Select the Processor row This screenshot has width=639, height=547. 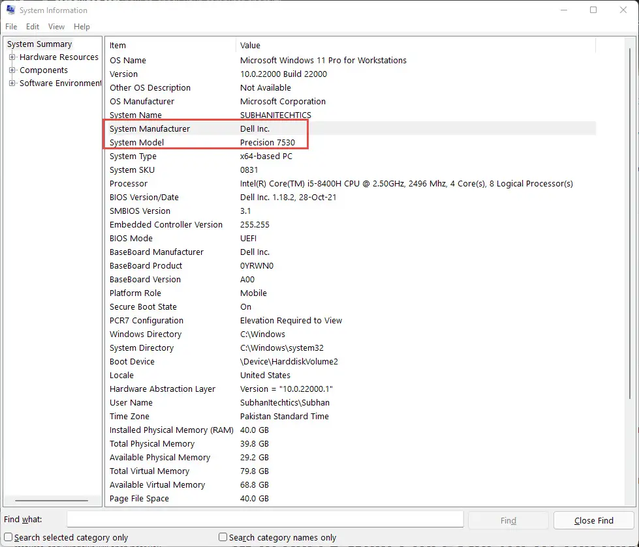click(x=351, y=184)
